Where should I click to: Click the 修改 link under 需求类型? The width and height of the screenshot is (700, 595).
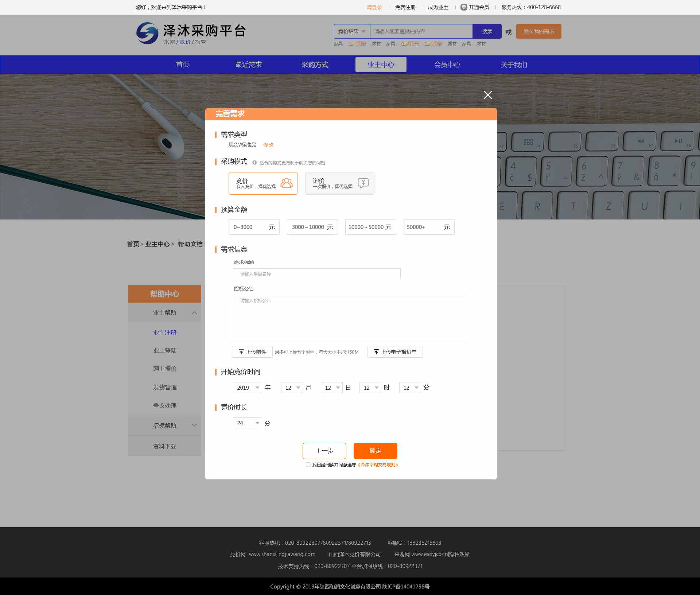268,145
